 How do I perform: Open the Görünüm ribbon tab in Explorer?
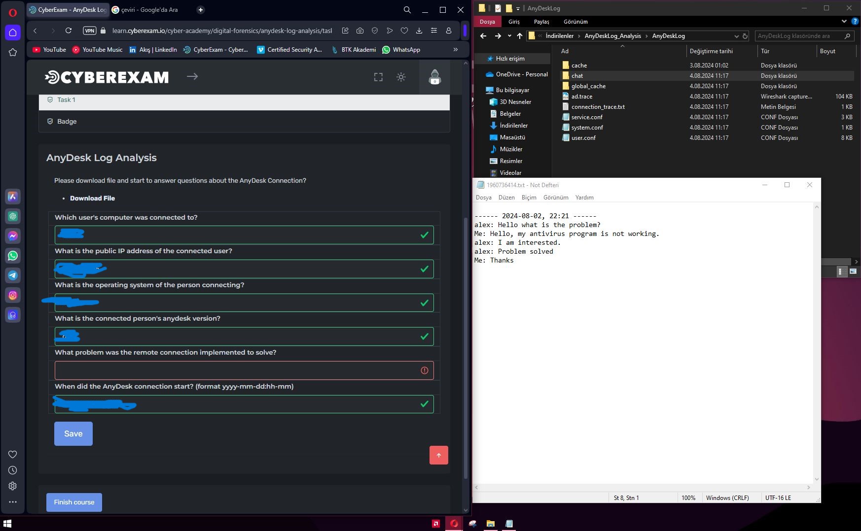(x=575, y=22)
